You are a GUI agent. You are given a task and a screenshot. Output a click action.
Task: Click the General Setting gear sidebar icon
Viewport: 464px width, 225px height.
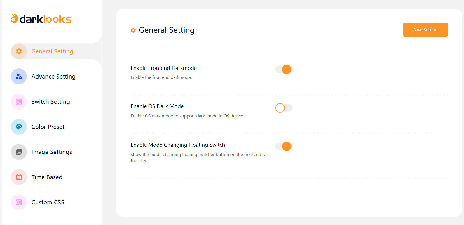point(19,51)
